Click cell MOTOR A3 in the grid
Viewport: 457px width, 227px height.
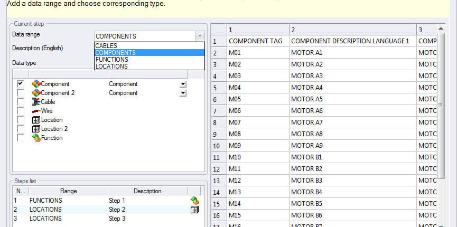353,76
